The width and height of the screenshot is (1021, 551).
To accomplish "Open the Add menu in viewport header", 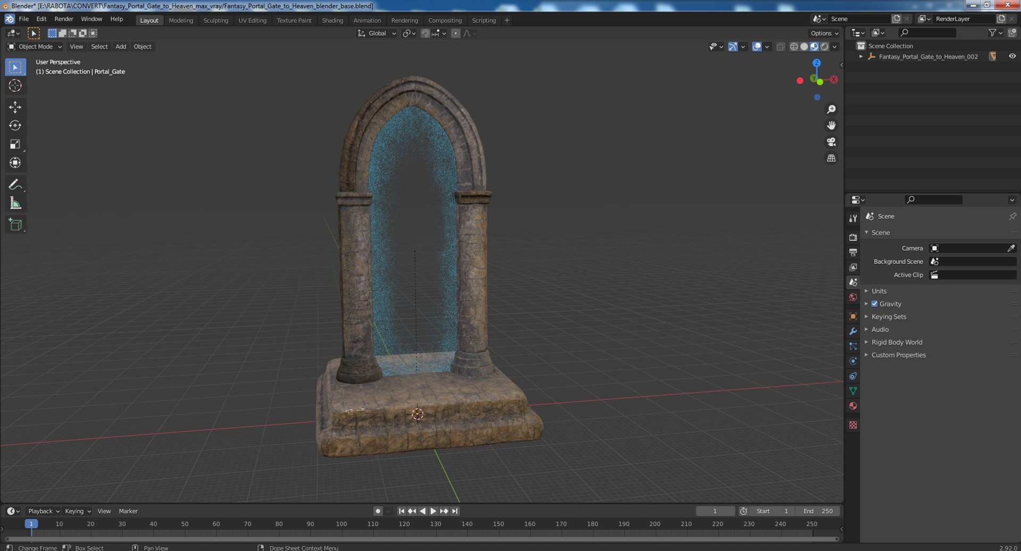I will pyautogui.click(x=121, y=47).
